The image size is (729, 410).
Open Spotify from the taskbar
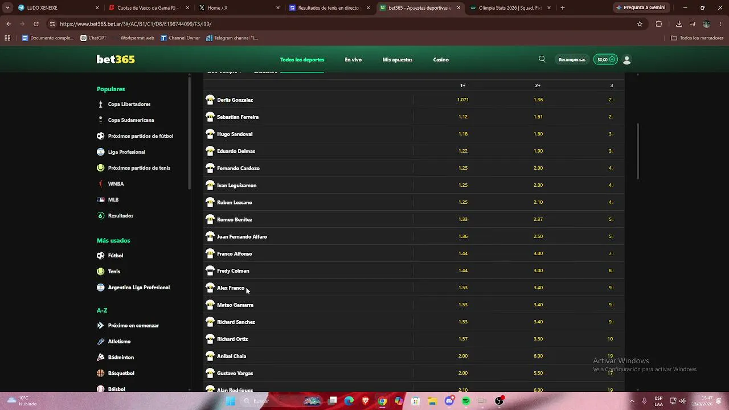pyautogui.click(x=466, y=401)
